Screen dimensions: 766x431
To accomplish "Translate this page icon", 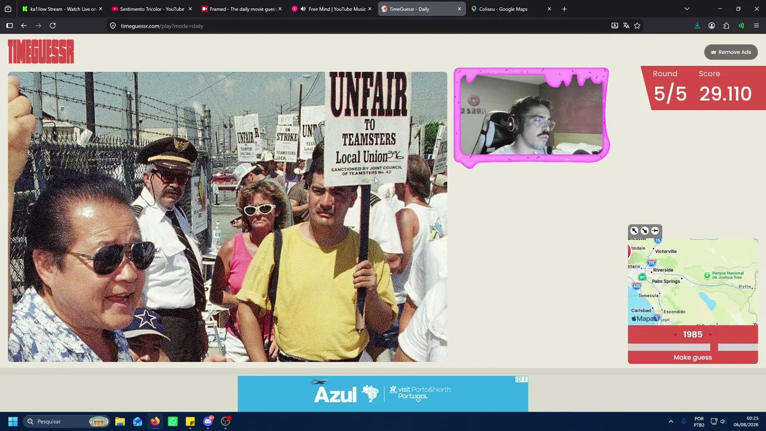I will (626, 26).
